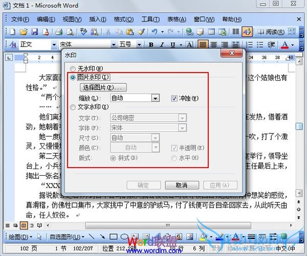Viewport: 307px width, 256px height.
Task: Switch to Reading layout (阅读)
Action: [x=271, y=32]
